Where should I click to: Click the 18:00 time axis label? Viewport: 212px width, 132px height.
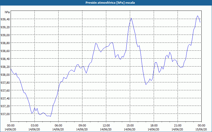coord(154,126)
